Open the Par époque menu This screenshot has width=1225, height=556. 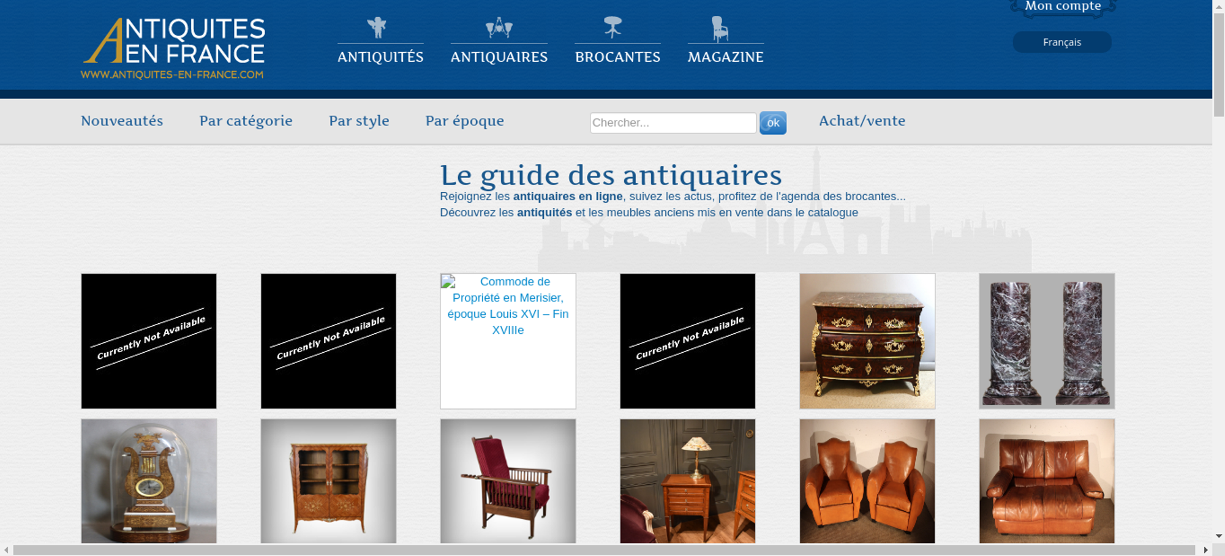(x=464, y=121)
